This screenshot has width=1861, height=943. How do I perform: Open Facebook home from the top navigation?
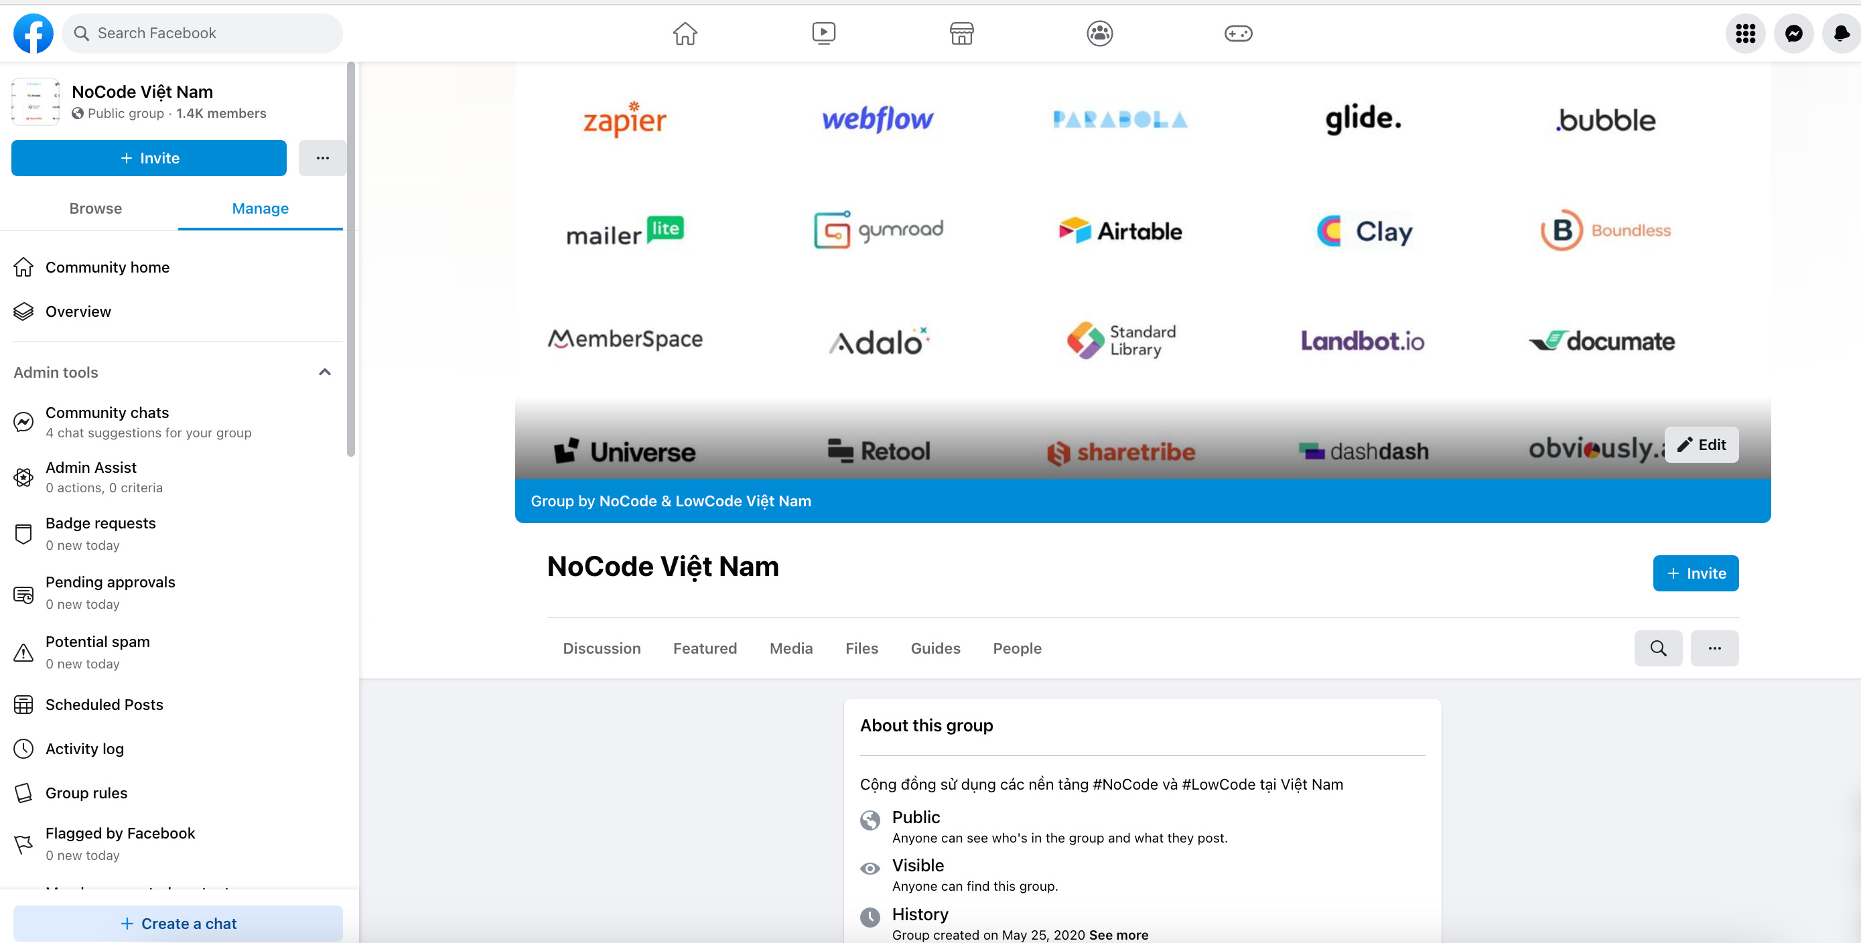(x=685, y=33)
